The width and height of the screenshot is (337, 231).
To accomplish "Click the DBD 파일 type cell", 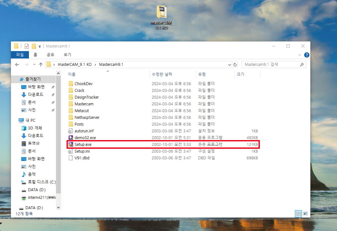I will pyautogui.click(x=206, y=158).
